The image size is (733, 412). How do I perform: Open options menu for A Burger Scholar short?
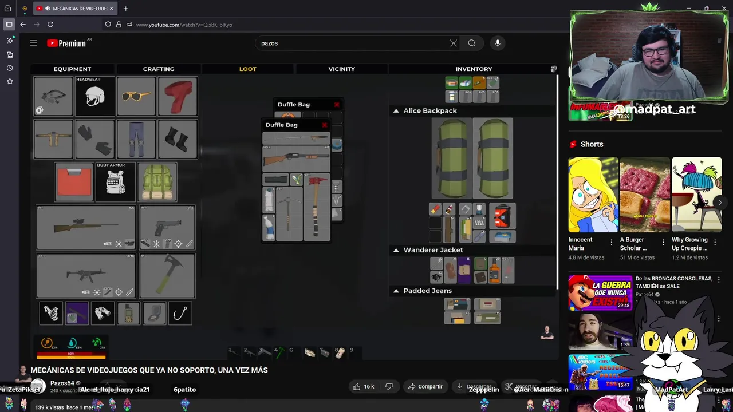point(663,242)
